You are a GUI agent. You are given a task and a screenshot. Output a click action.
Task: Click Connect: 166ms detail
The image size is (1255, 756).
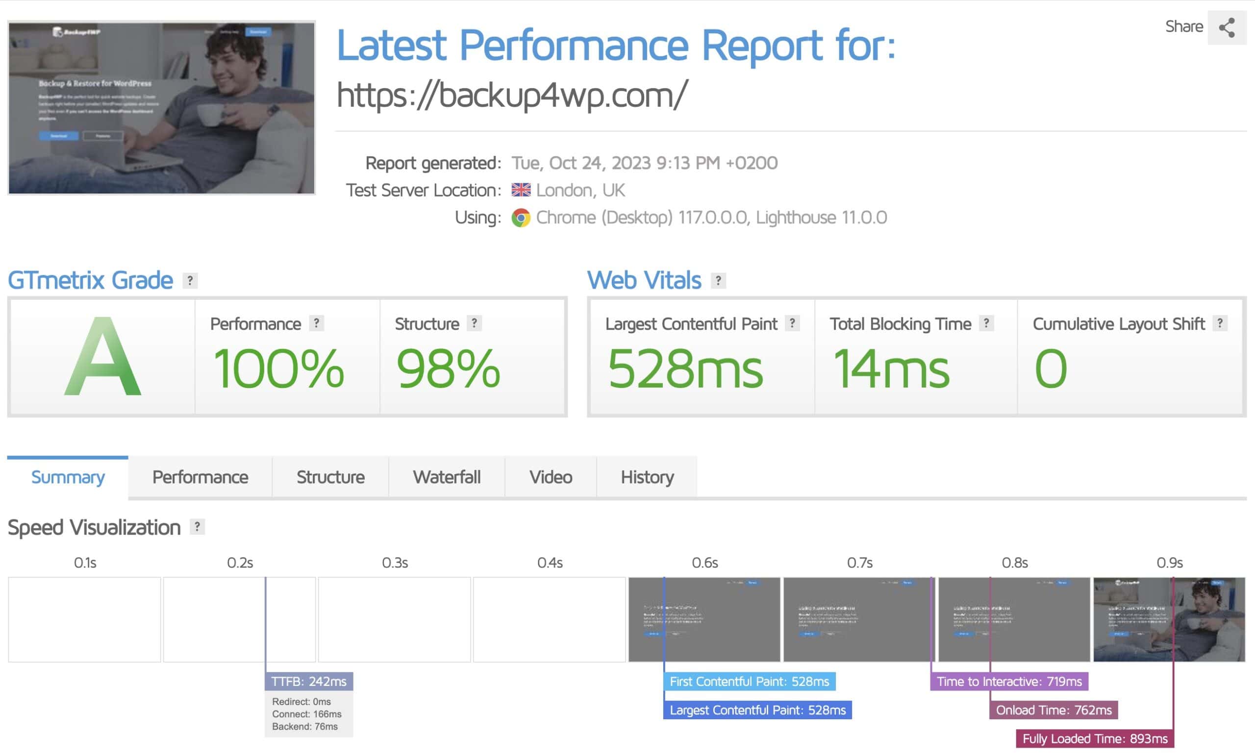click(x=306, y=714)
